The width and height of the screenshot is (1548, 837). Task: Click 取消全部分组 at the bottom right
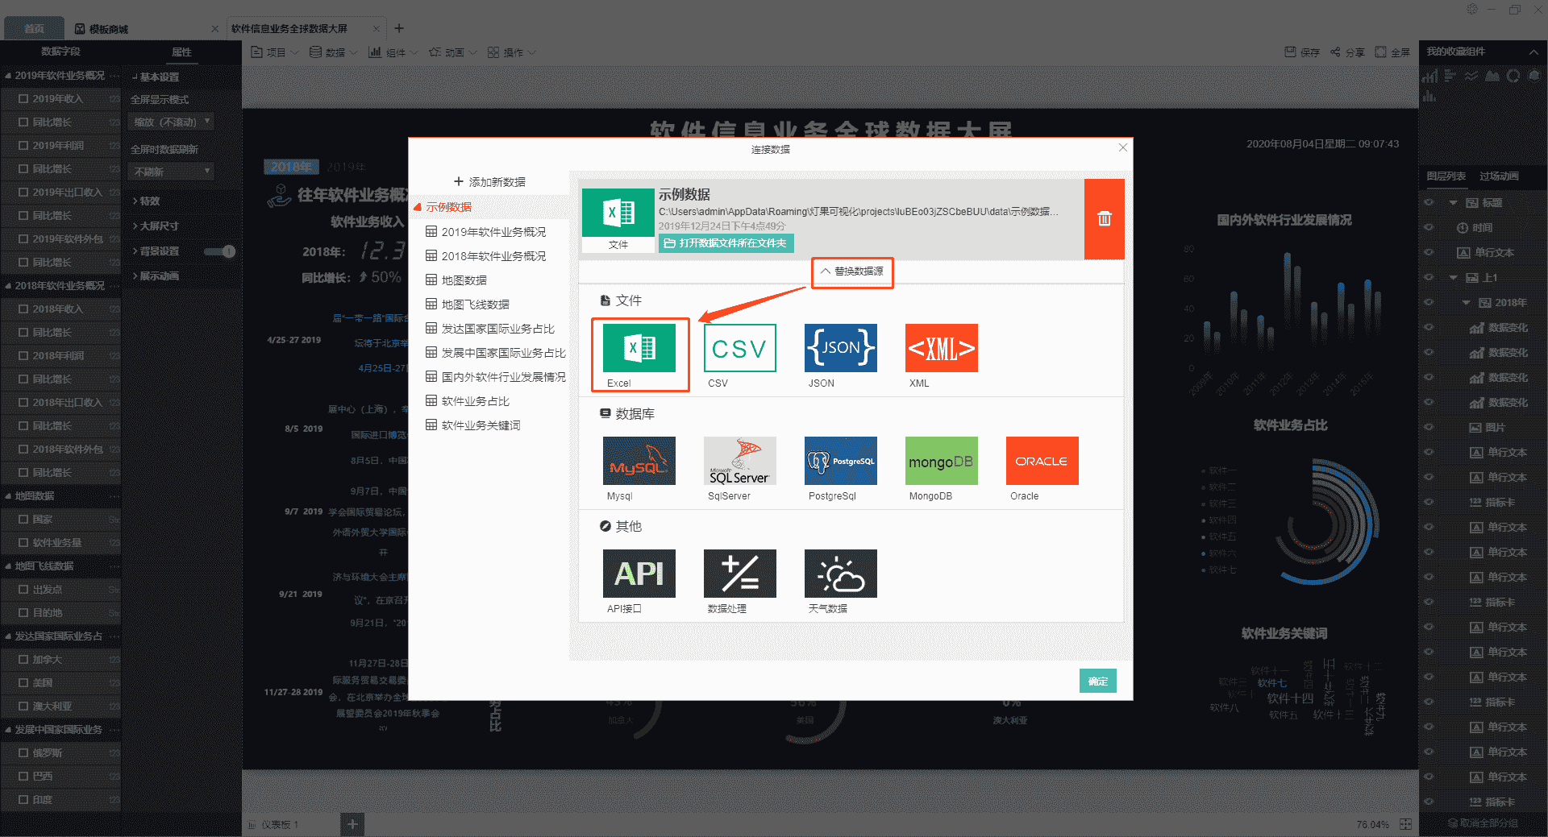1483,823
